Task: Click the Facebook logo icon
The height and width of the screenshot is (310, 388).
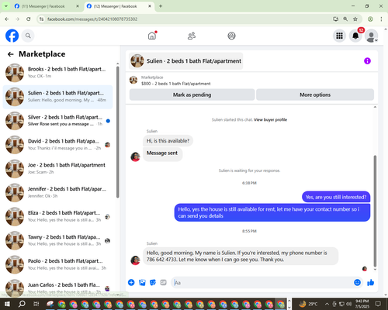Action: point(12,36)
